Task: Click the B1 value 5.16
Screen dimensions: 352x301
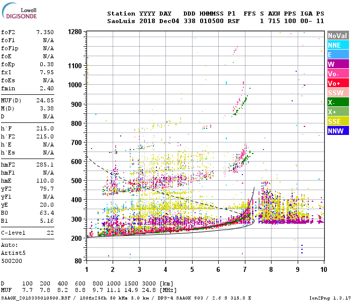Action: (47, 221)
